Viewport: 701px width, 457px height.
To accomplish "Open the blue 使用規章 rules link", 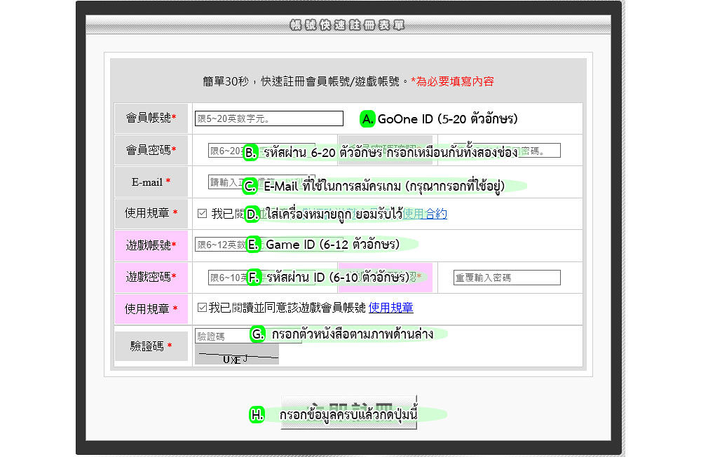I will pyautogui.click(x=390, y=308).
